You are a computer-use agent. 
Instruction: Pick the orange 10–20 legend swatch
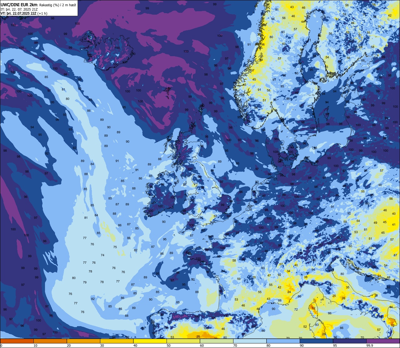(50, 341)
